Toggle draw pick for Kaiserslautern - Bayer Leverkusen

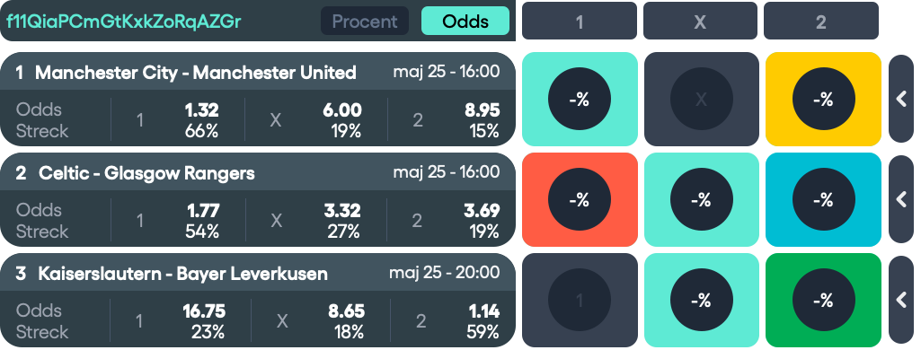click(702, 300)
